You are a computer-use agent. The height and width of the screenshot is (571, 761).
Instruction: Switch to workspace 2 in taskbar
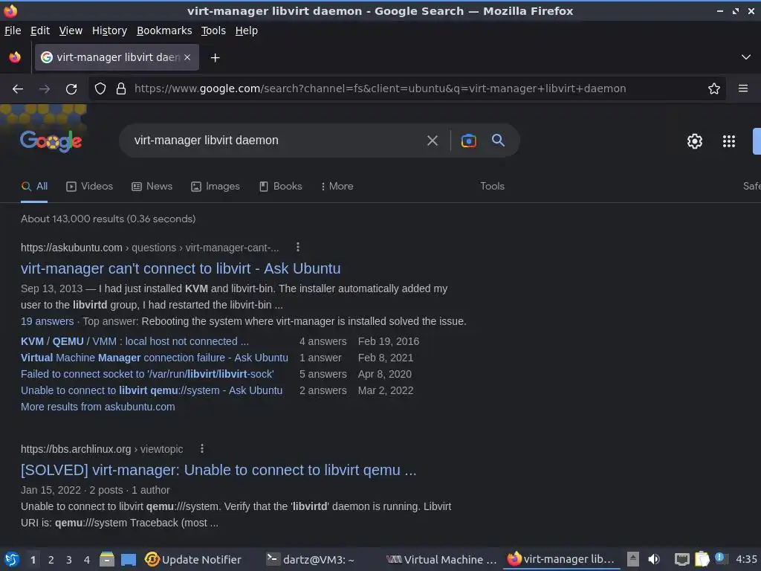[x=51, y=560]
